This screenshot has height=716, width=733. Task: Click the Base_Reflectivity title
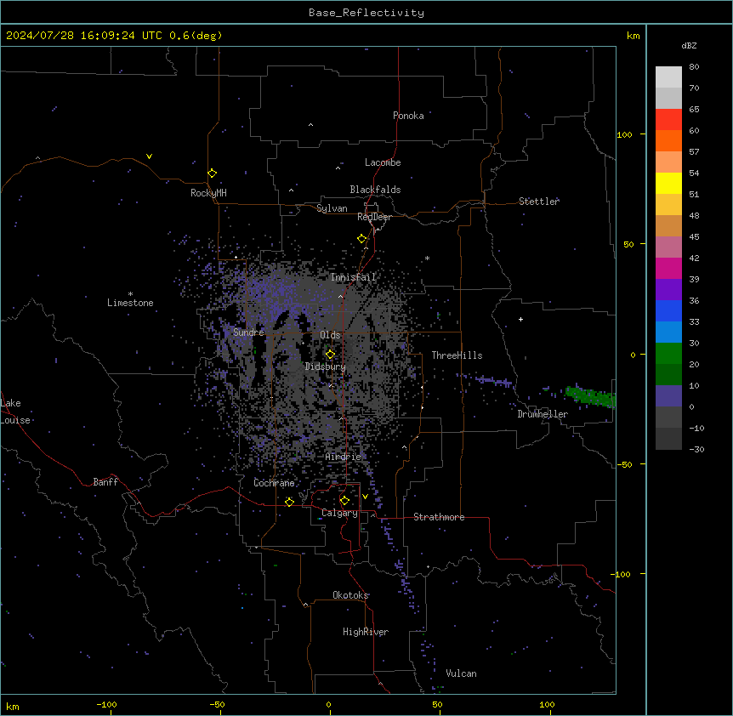click(366, 13)
